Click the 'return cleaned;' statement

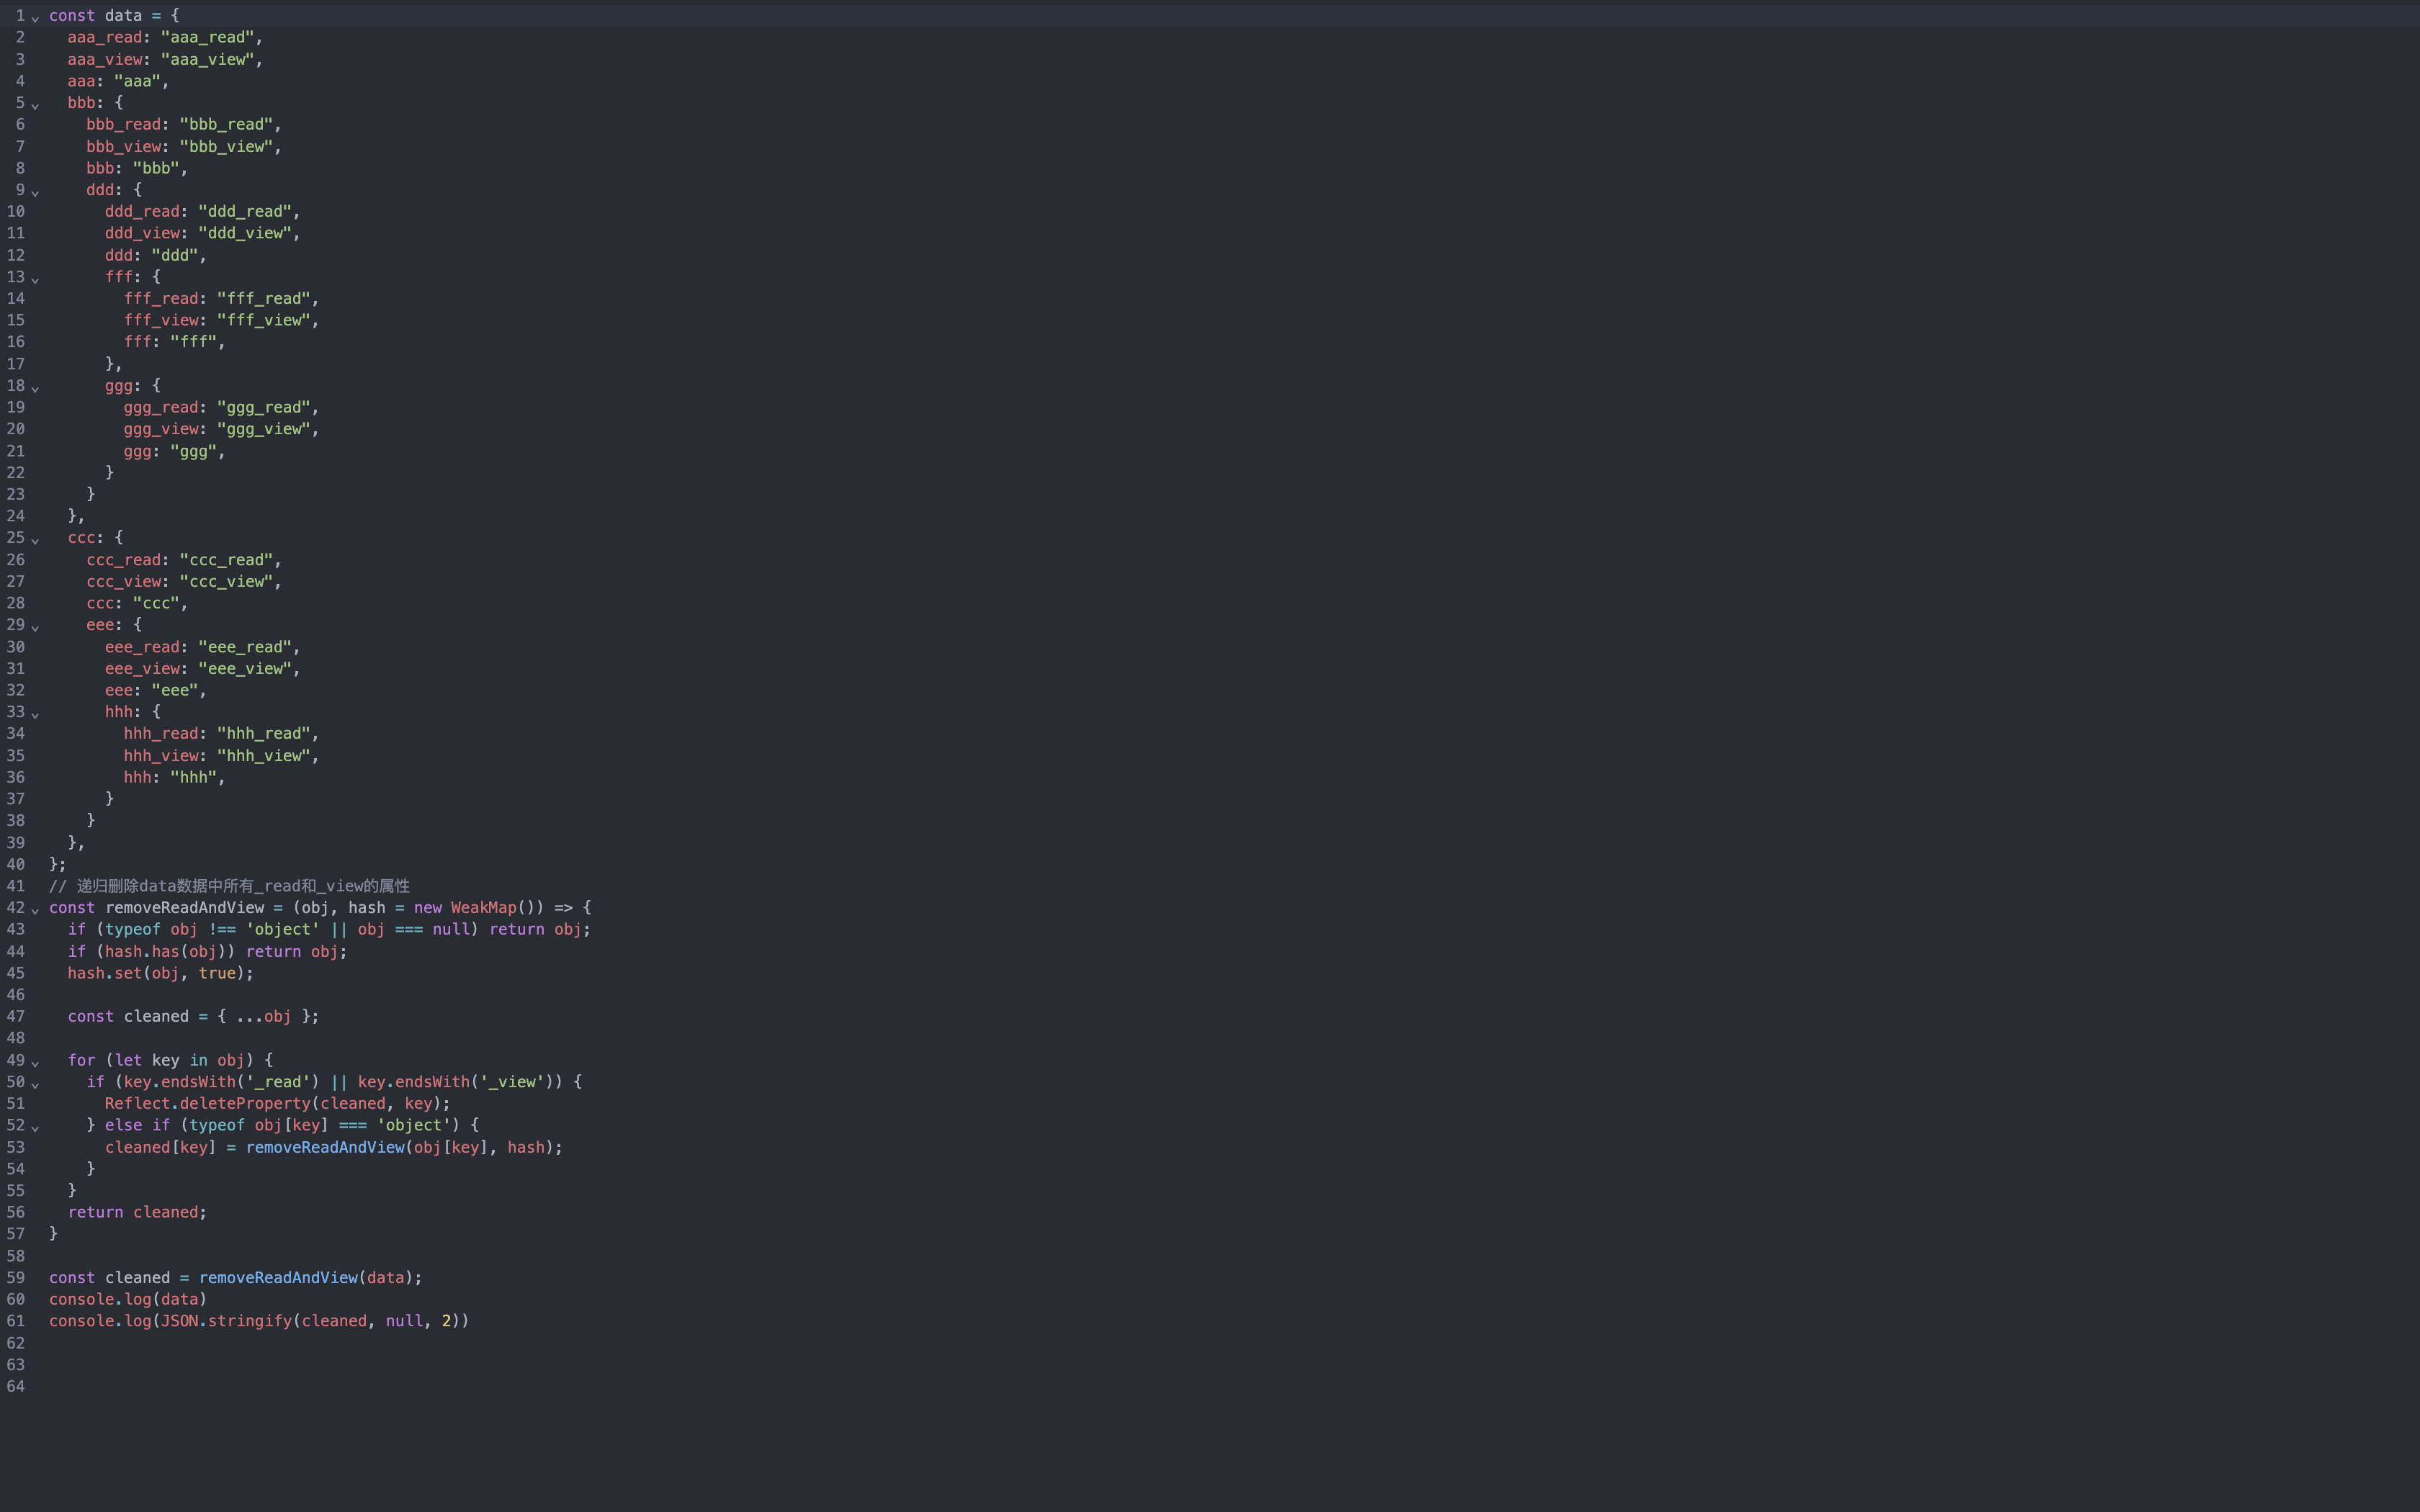137,1212
